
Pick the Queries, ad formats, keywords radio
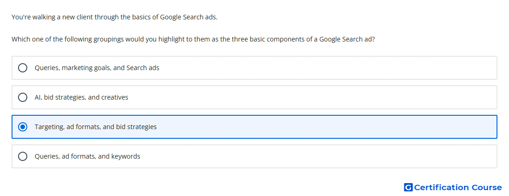pos(23,156)
